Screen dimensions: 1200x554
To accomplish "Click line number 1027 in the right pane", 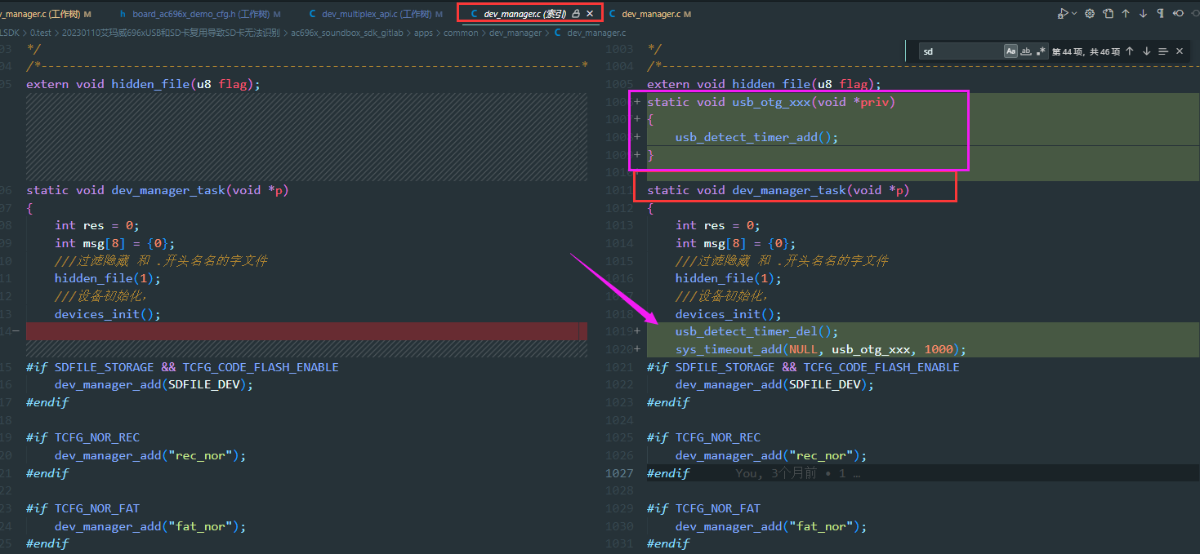I will click(x=619, y=473).
